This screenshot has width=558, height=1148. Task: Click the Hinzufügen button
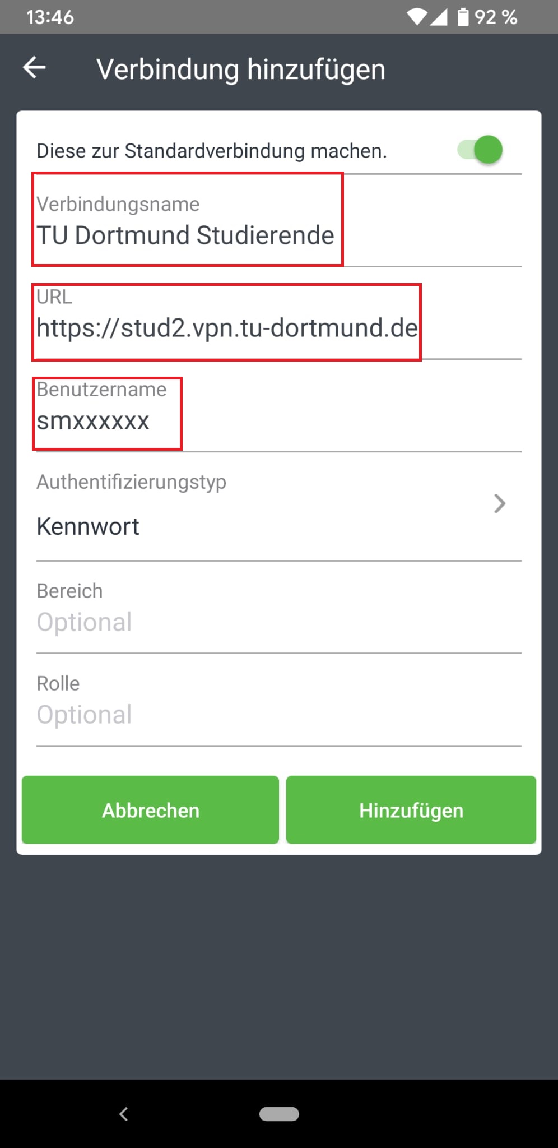[411, 809]
